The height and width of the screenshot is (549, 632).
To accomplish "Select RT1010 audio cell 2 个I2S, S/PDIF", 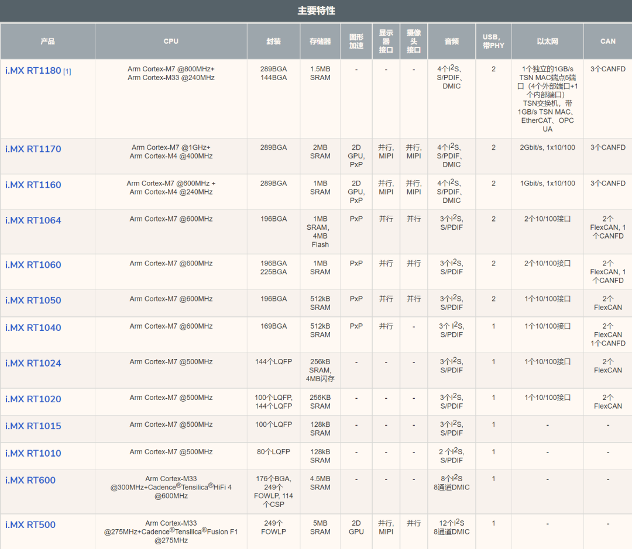I will click(451, 455).
